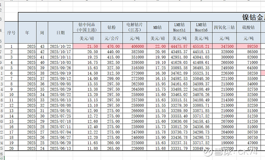This screenshot has width=265, height=160.
Task: Select the 年 header cell
Action: pyautogui.click(x=27, y=32)
